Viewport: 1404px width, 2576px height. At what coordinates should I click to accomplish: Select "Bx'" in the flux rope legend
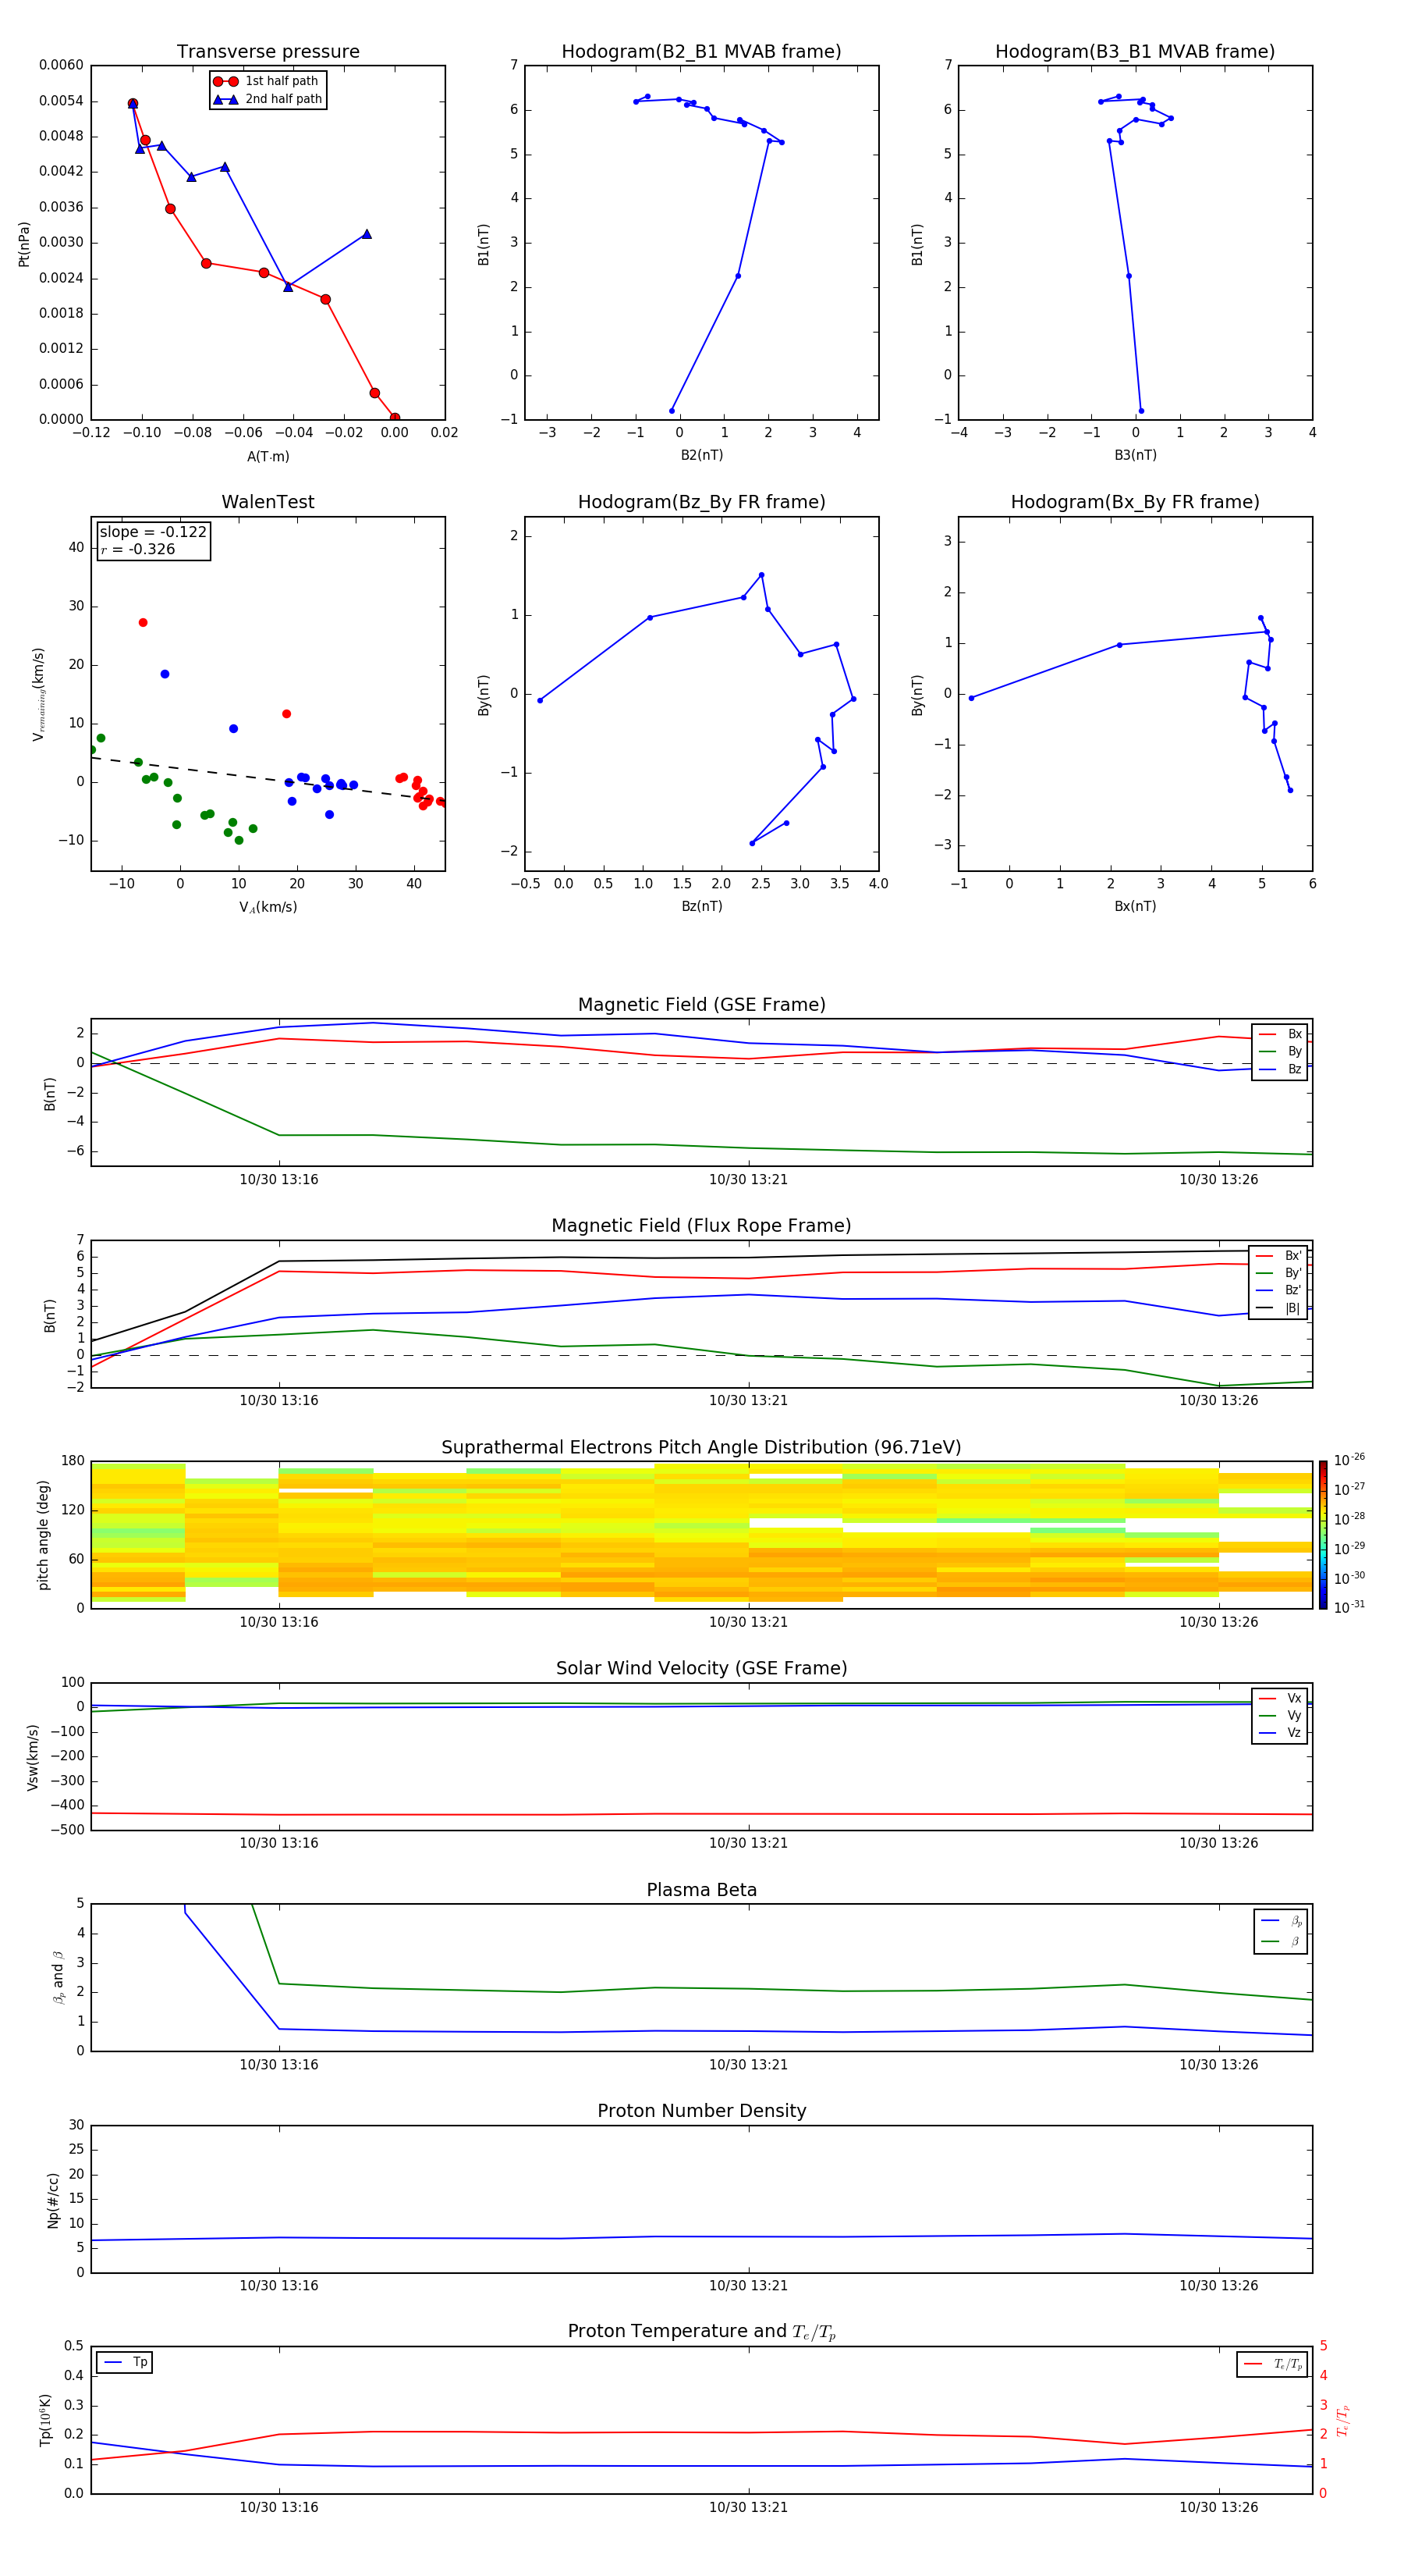click(x=1278, y=1256)
